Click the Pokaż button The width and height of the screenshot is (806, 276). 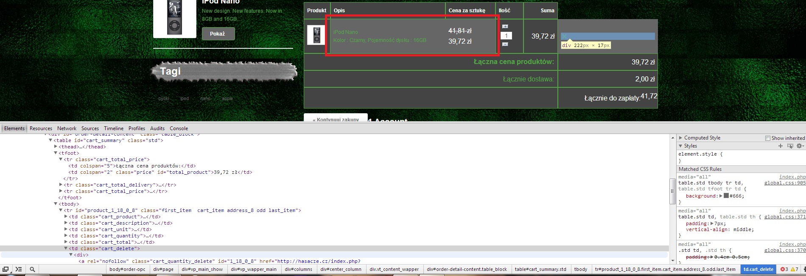218,34
